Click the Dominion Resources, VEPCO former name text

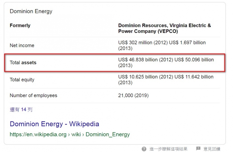point(164,28)
